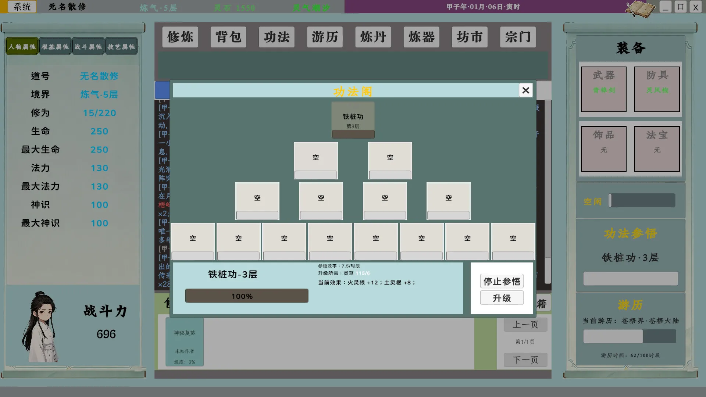Open the 坊市 market panel
This screenshot has width=706, height=397.
(470, 37)
